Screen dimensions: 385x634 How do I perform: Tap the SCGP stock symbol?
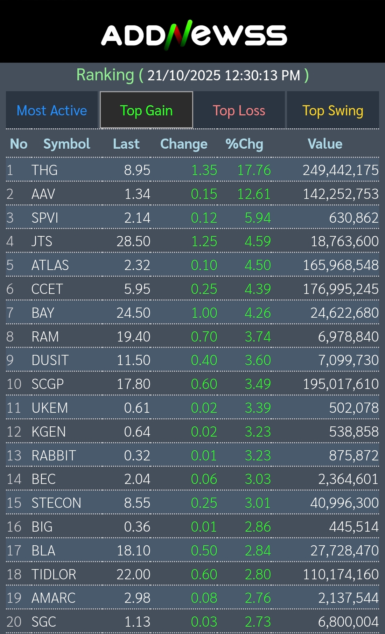click(x=48, y=384)
